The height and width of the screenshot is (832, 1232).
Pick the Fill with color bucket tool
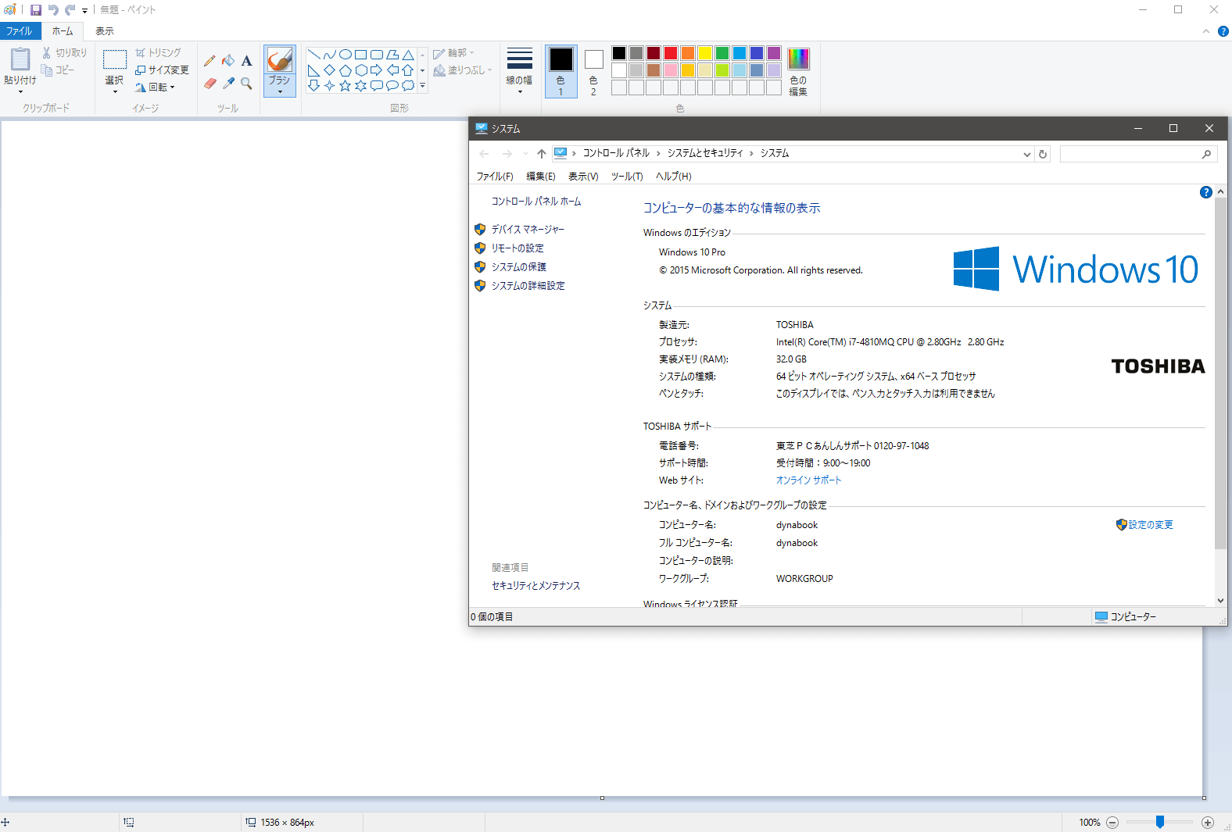click(228, 61)
